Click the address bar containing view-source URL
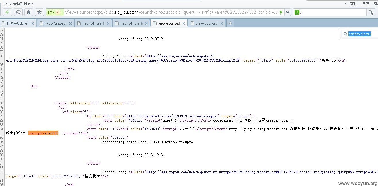The height and width of the screenshot is (186, 378). click(171, 12)
